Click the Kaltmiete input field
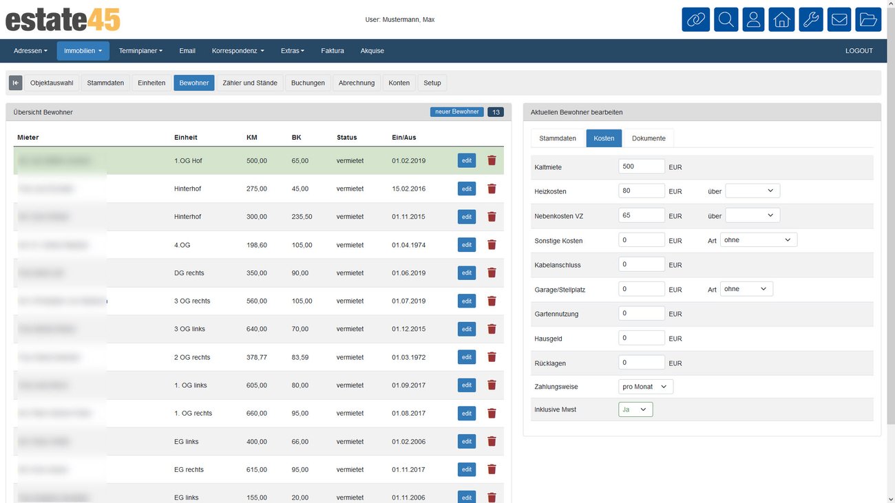The height and width of the screenshot is (503, 895). (642, 167)
